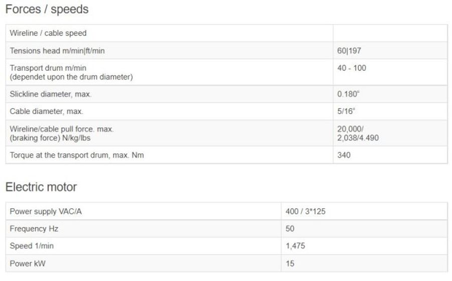Screen dimensions: 452x281
Task: Select the 20,000/2,038/4.490 pull force value
Action: pyautogui.click(x=358, y=133)
